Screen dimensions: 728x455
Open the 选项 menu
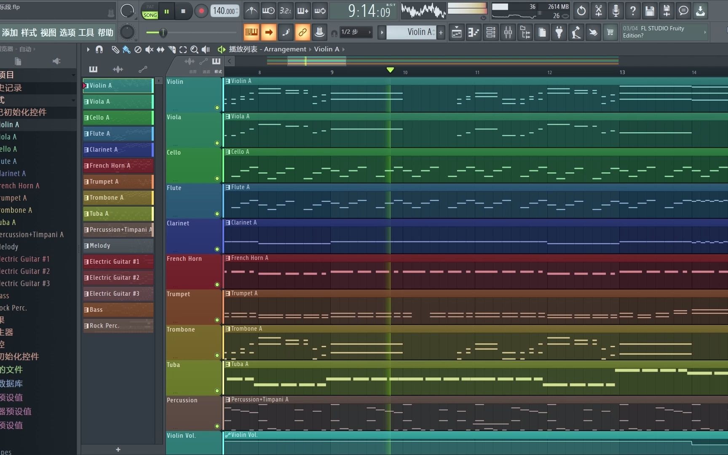pos(67,32)
